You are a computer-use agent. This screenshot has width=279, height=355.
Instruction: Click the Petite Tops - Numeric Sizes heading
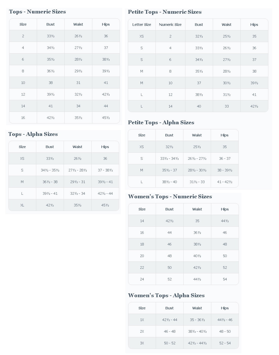click(x=165, y=12)
